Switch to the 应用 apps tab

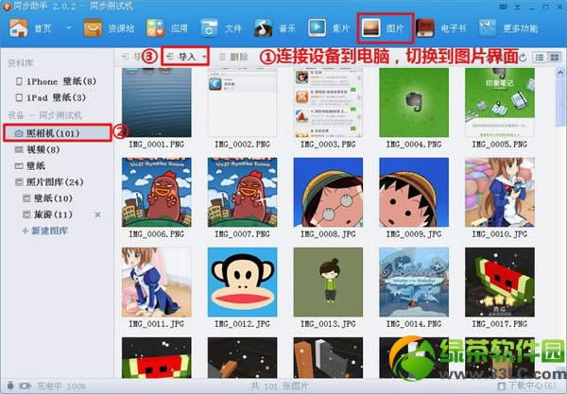tap(167, 28)
